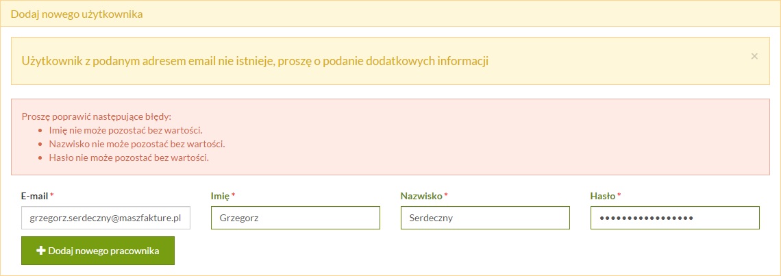Focus the E-mail input field

pos(106,218)
